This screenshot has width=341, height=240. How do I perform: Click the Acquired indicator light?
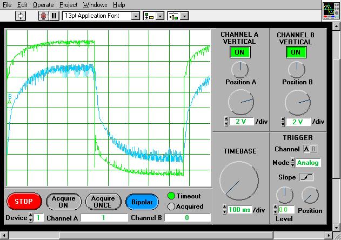pyautogui.click(x=171, y=206)
